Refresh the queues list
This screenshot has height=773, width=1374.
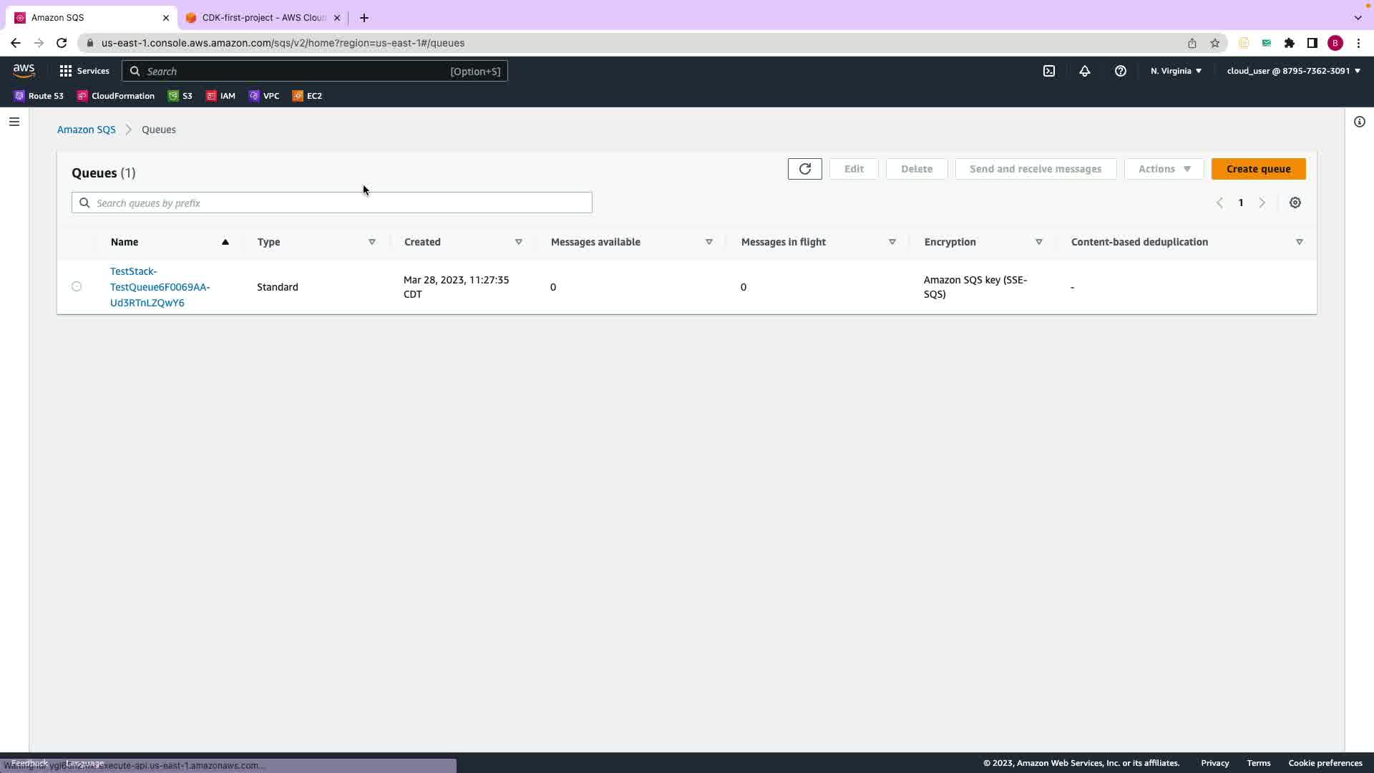point(804,169)
